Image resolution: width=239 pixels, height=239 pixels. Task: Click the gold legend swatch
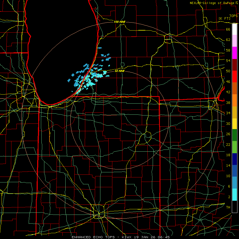pyautogui.click(x=234, y=112)
